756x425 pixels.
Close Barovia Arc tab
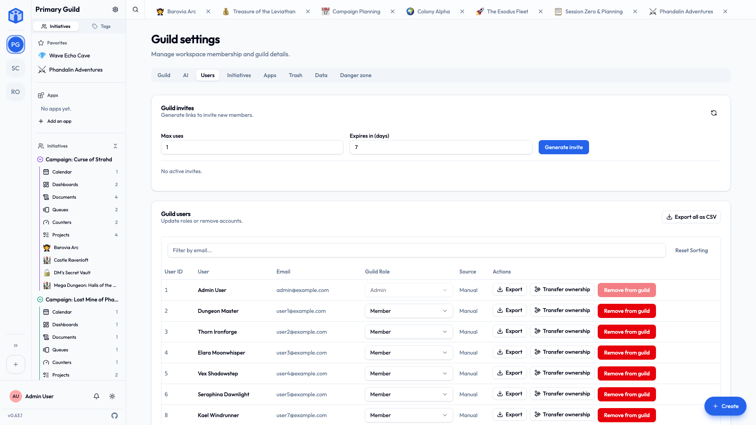tap(208, 11)
